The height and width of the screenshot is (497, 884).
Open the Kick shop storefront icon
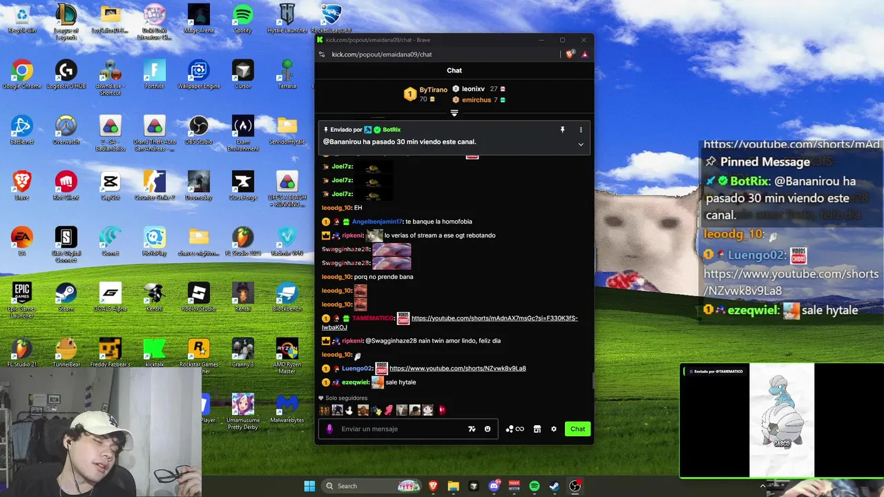coord(537,429)
